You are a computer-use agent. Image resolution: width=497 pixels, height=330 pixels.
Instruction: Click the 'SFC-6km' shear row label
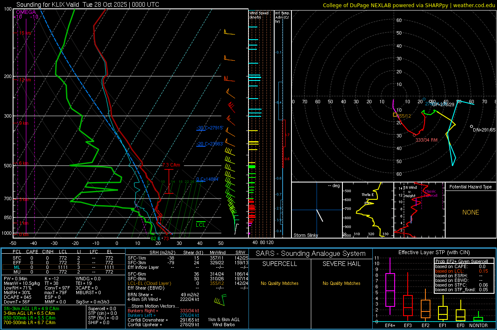click(x=136, y=274)
